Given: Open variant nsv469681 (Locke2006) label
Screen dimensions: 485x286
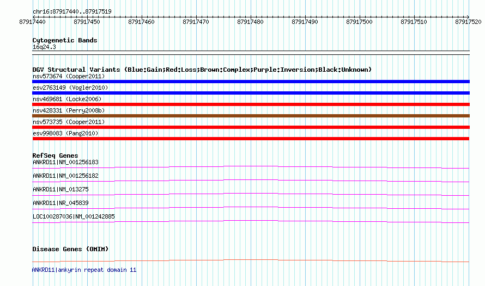Looking at the screenshot, I should [67, 99].
